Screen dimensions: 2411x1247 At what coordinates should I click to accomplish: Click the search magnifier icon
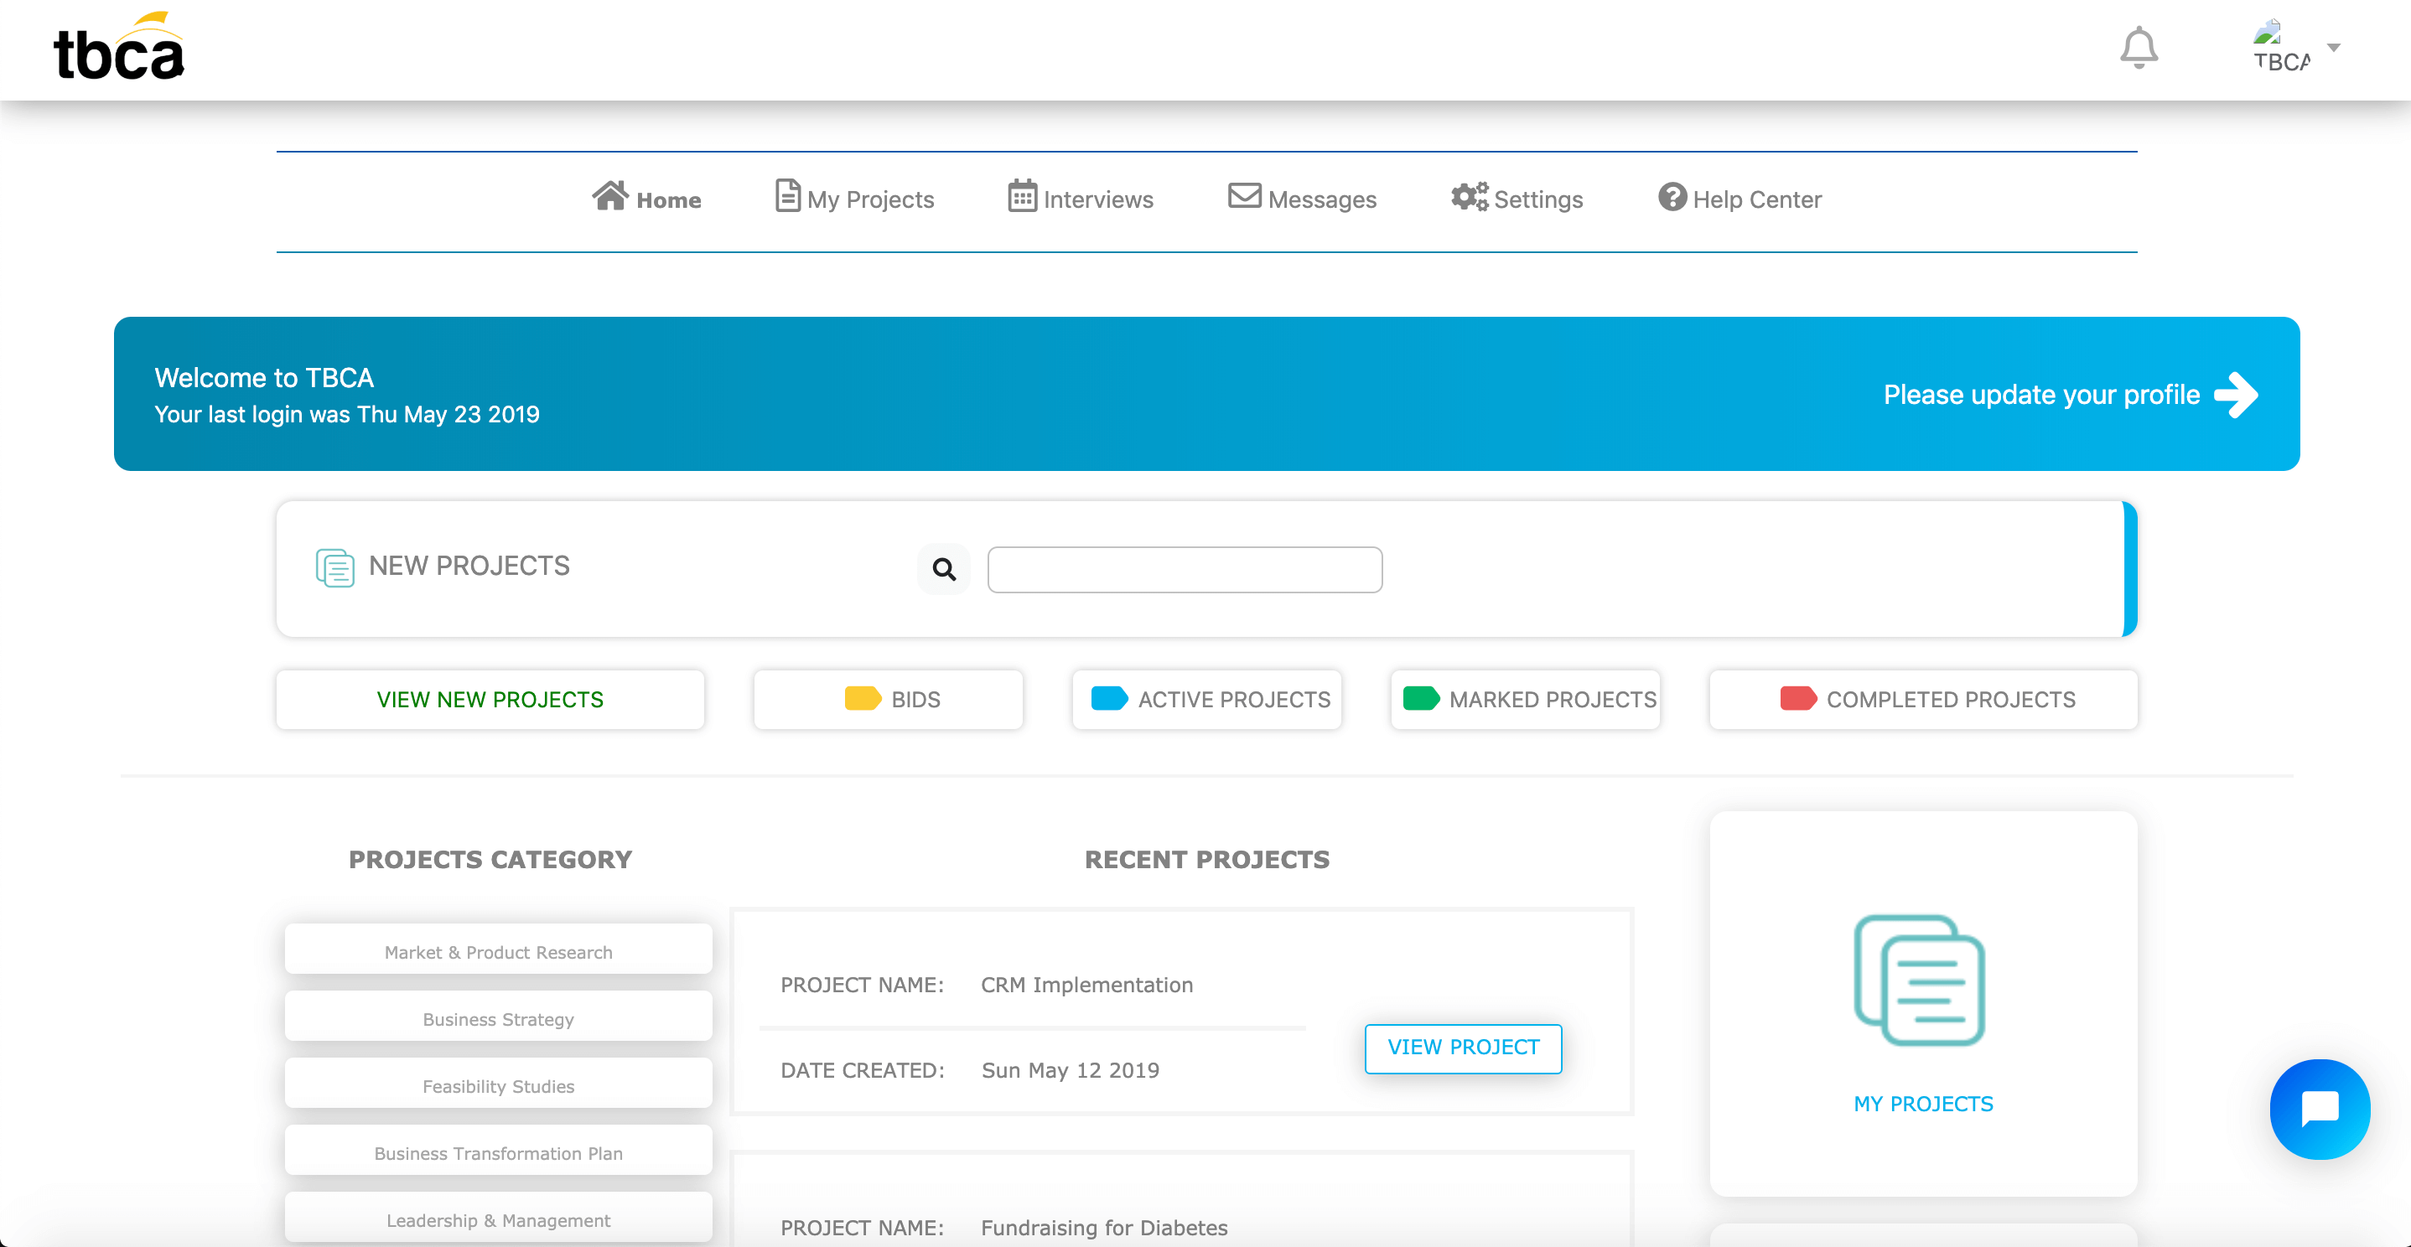943,569
